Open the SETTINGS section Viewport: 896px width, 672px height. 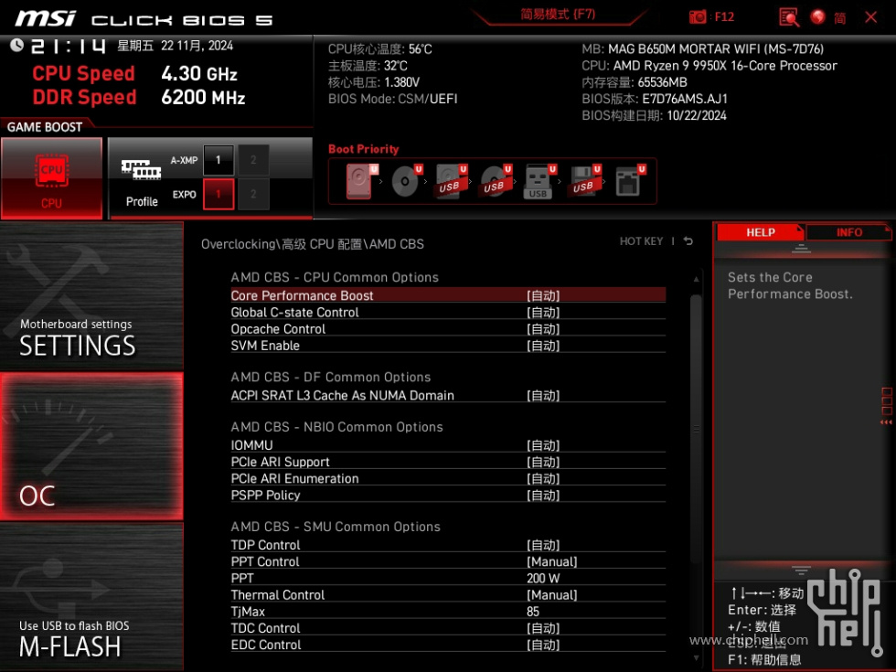(91, 296)
